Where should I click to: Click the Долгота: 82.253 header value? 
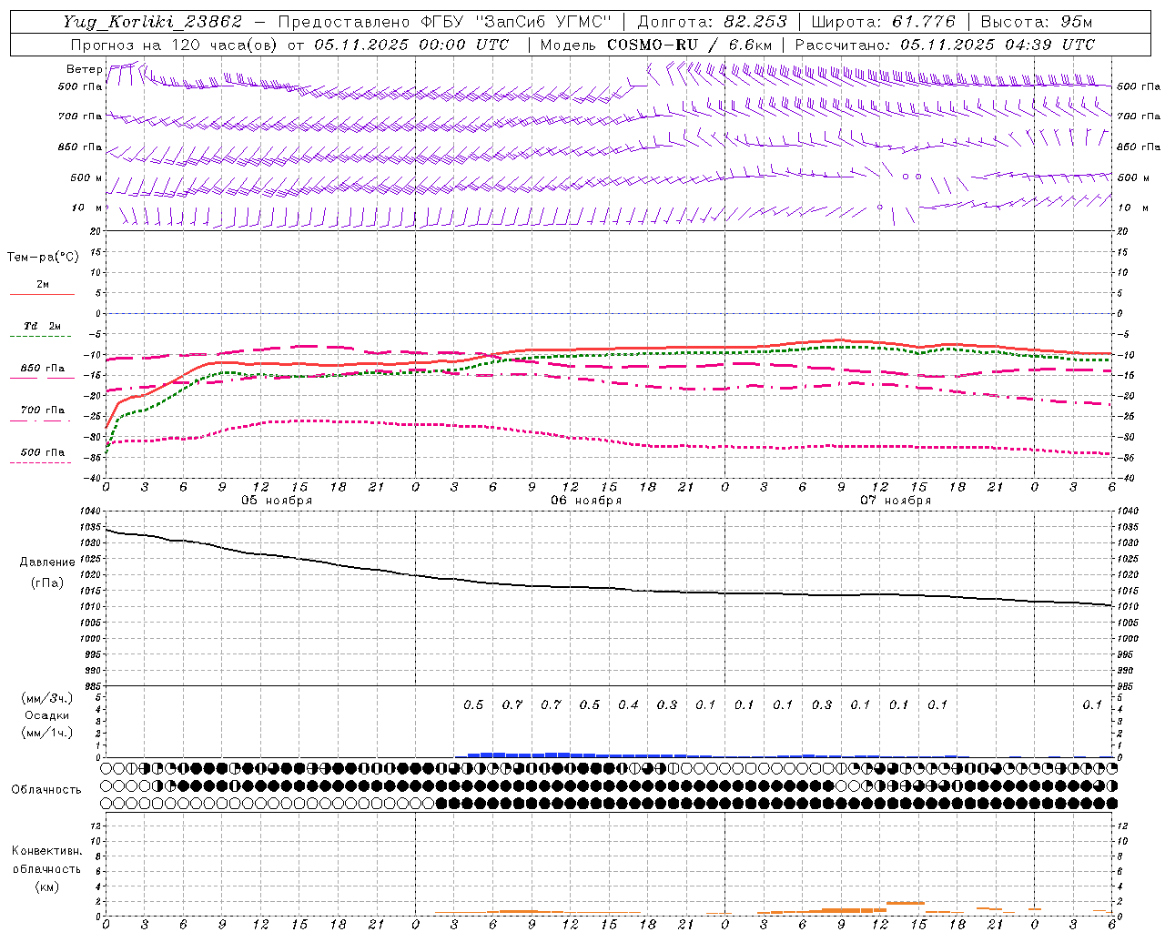pos(712,22)
